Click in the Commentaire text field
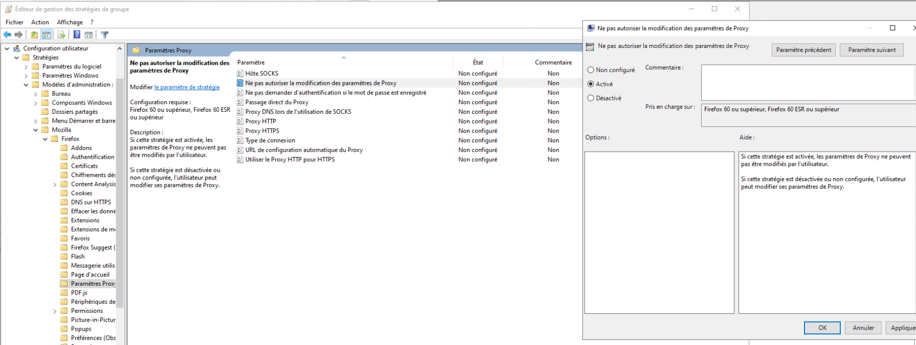 point(807,82)
